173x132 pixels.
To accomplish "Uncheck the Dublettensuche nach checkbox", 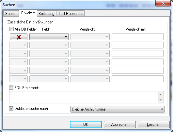I will click(11, 109).
